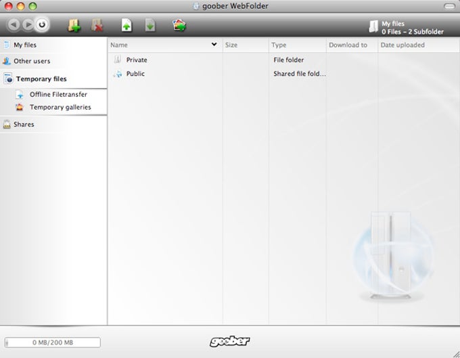
Task: Go back with the left arrow button
Action: 14,24
